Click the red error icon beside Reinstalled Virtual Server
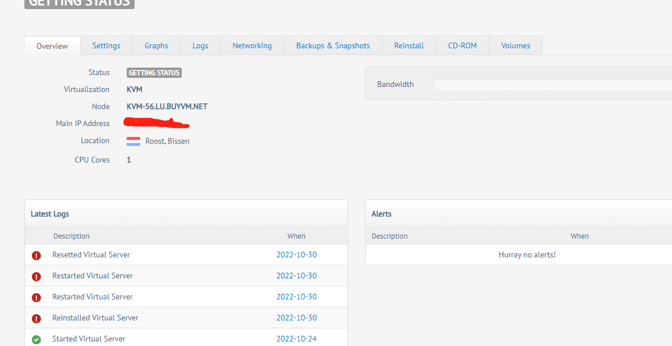 [36, 319]
